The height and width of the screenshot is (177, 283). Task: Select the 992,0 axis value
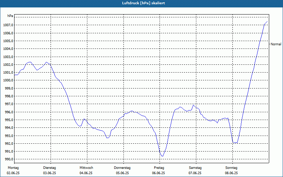(x=9, y=144)
